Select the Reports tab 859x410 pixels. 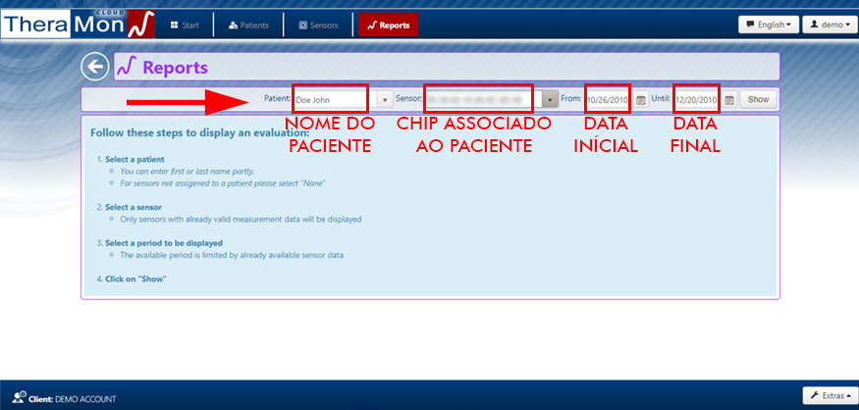tap(388, 25)
